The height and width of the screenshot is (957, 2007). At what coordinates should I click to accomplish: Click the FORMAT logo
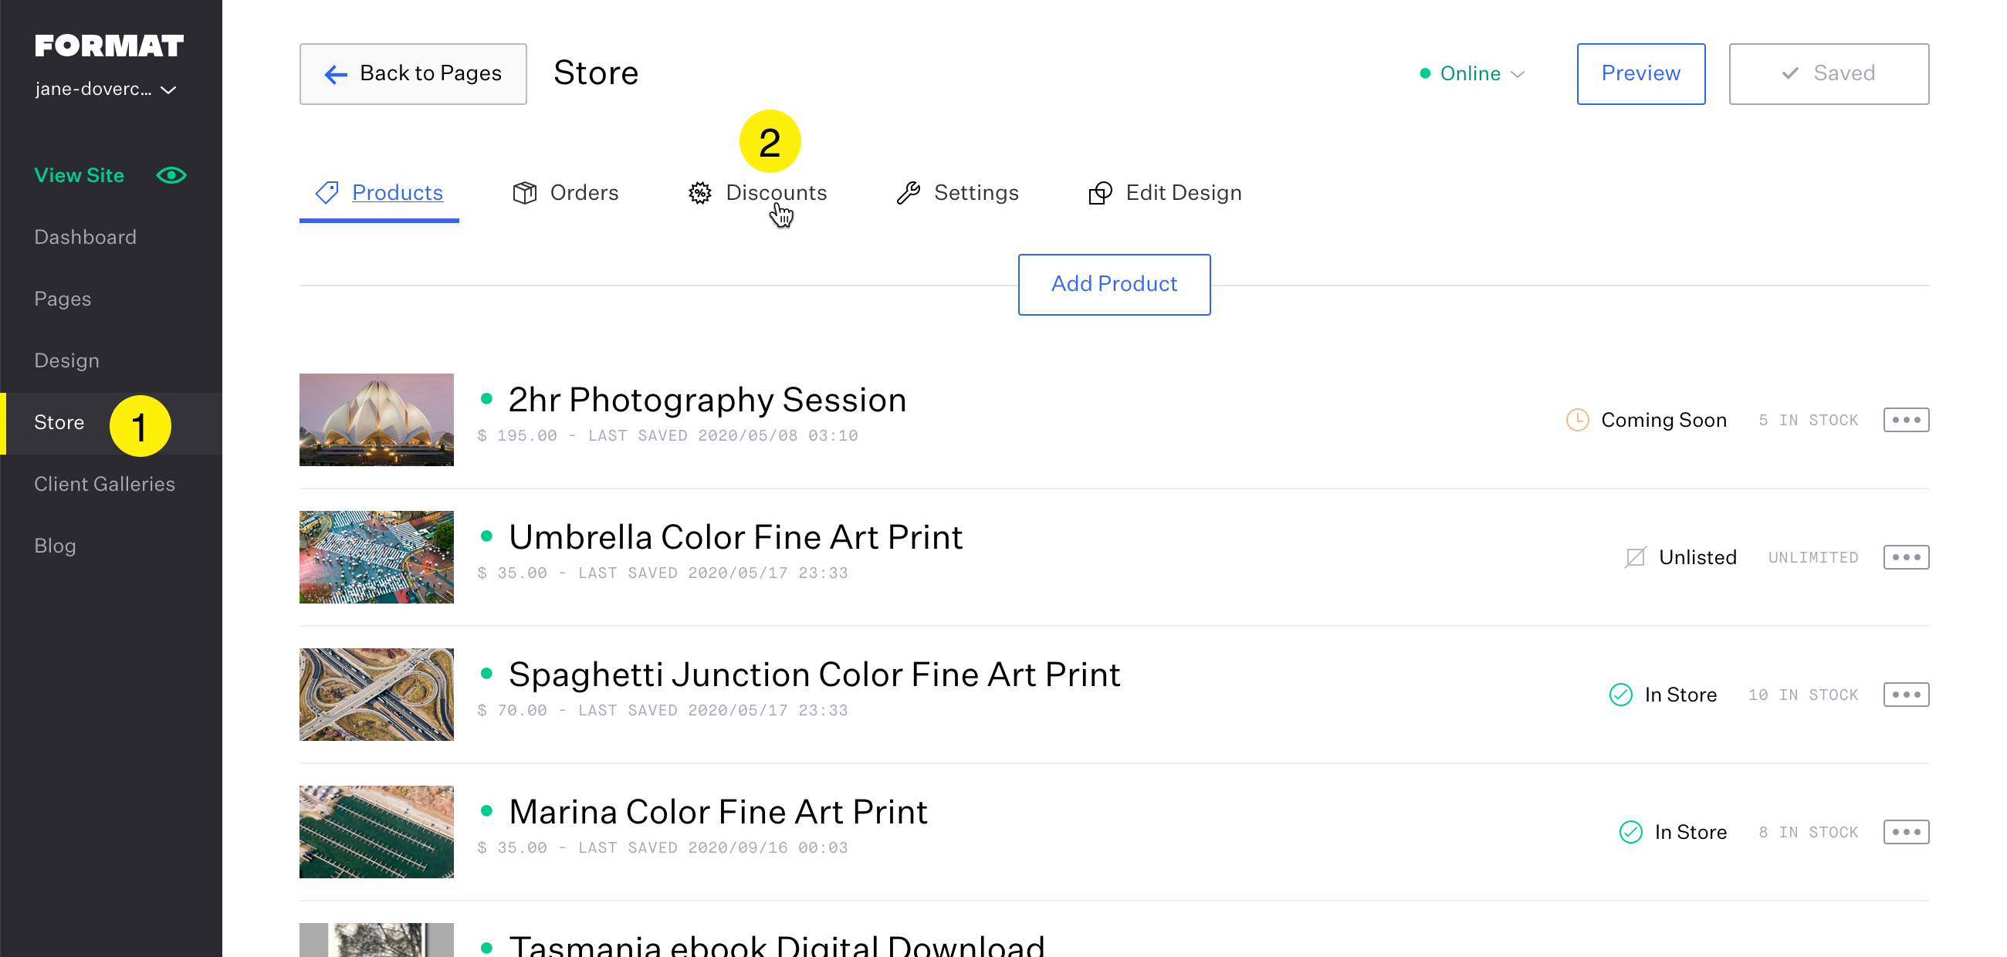109,46
